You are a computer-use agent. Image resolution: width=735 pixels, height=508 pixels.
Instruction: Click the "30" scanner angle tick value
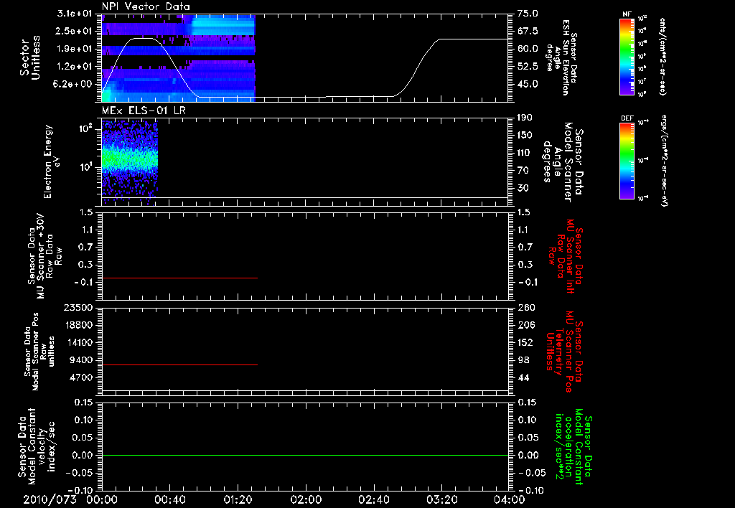click(523, 189)
